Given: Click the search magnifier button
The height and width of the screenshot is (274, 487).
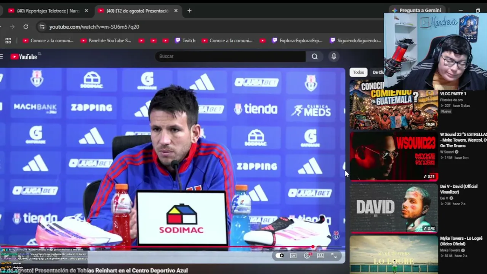Looking at the screenshot, I should 314,56.
